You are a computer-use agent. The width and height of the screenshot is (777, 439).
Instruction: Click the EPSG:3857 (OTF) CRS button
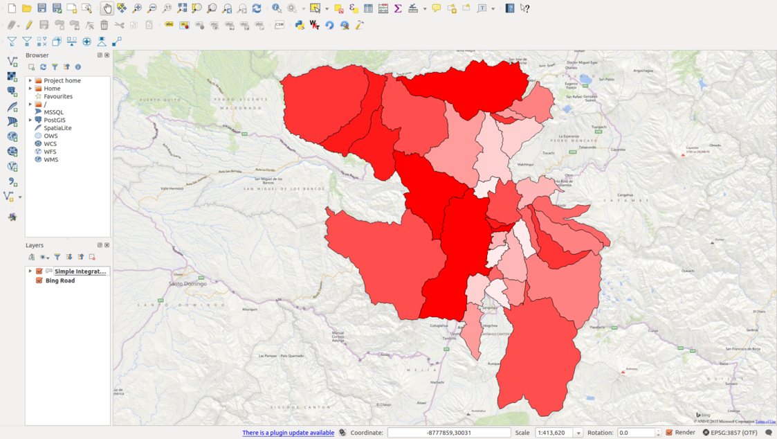730,433
